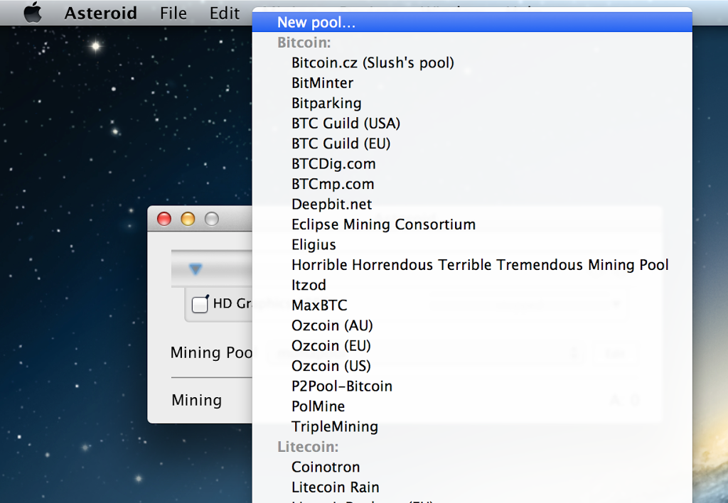Choose the BTCmp.com pool
728x503 pixels.
[x=472, y=184]
